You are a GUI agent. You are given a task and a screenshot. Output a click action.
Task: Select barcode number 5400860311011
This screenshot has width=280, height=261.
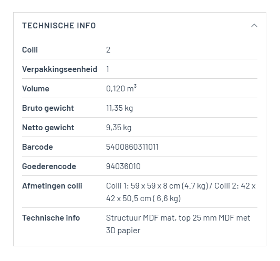tap(132, 147)
